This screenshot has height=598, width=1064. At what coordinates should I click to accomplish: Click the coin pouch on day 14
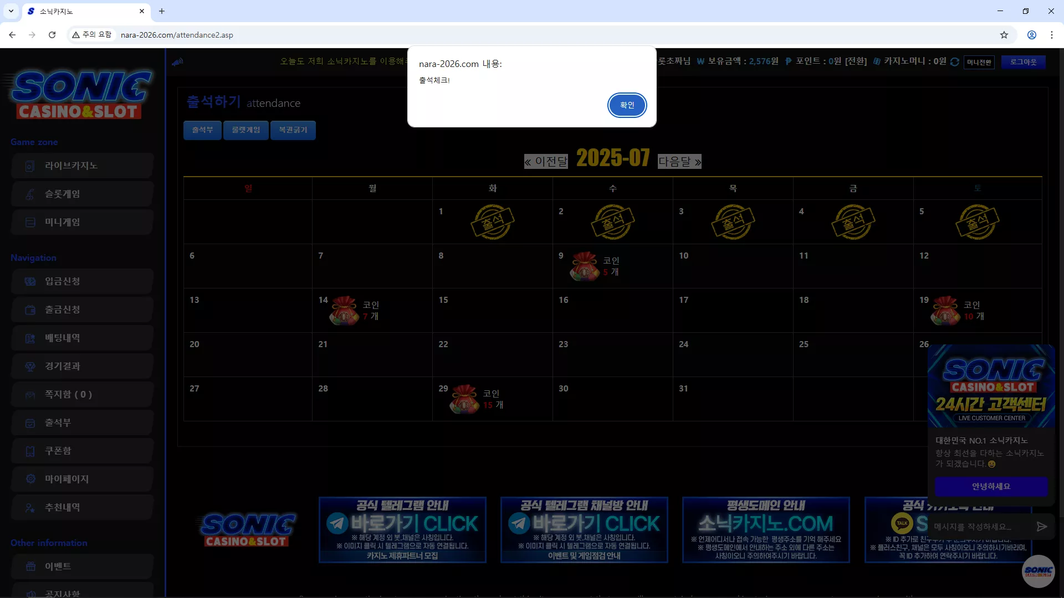(344, 311)
